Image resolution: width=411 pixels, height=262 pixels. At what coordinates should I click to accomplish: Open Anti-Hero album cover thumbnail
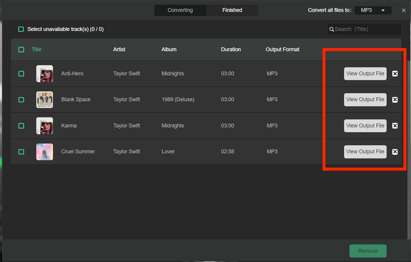45,74
